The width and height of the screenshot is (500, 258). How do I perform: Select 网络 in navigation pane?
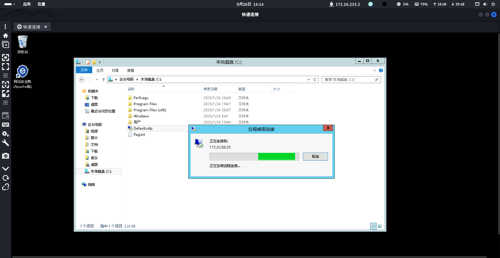(x=91, y=184)
